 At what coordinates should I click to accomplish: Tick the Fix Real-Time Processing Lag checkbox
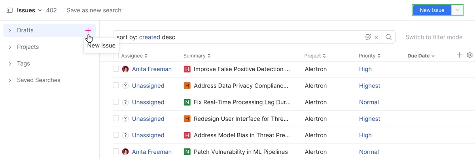tap(115, 102)
